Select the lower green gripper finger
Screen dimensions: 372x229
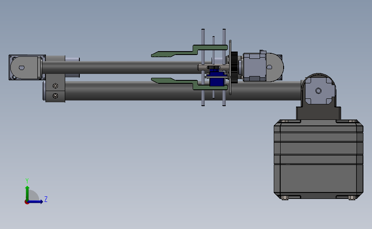pyautogui.click(x=190, y=84)
